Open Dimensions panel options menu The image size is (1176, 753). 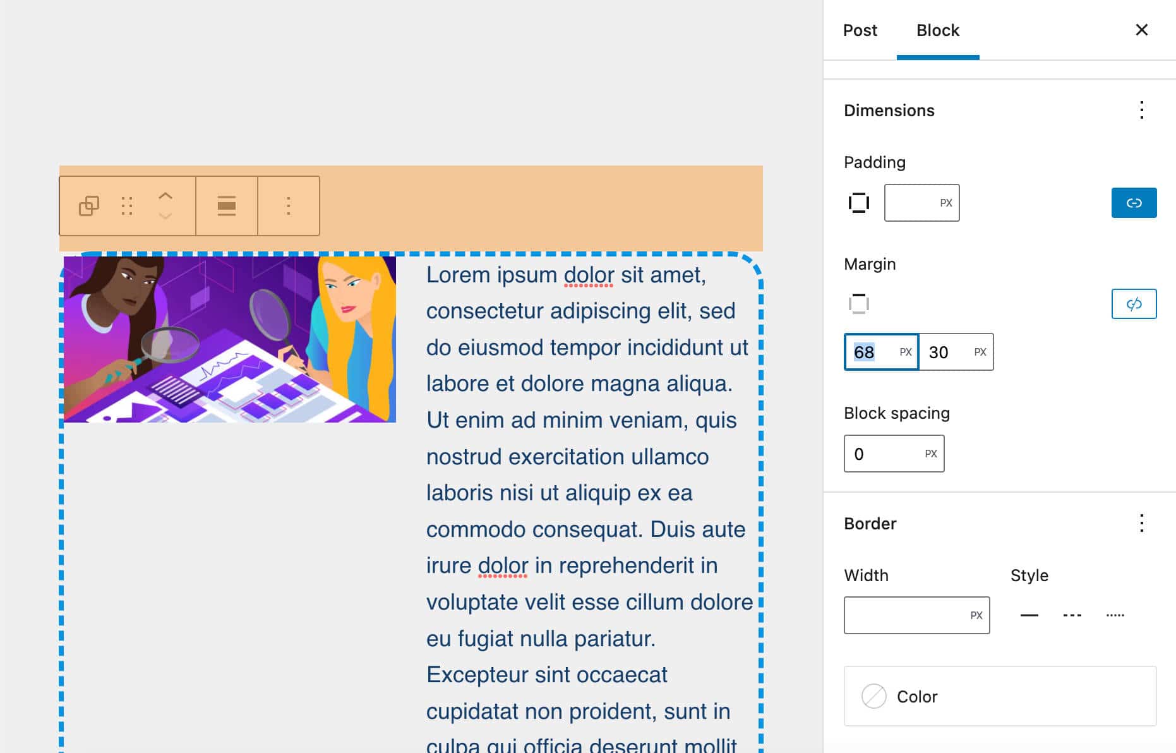point(1141,111)
